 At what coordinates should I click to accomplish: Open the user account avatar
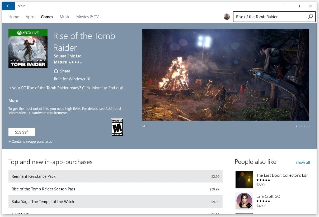pos(227,17)
